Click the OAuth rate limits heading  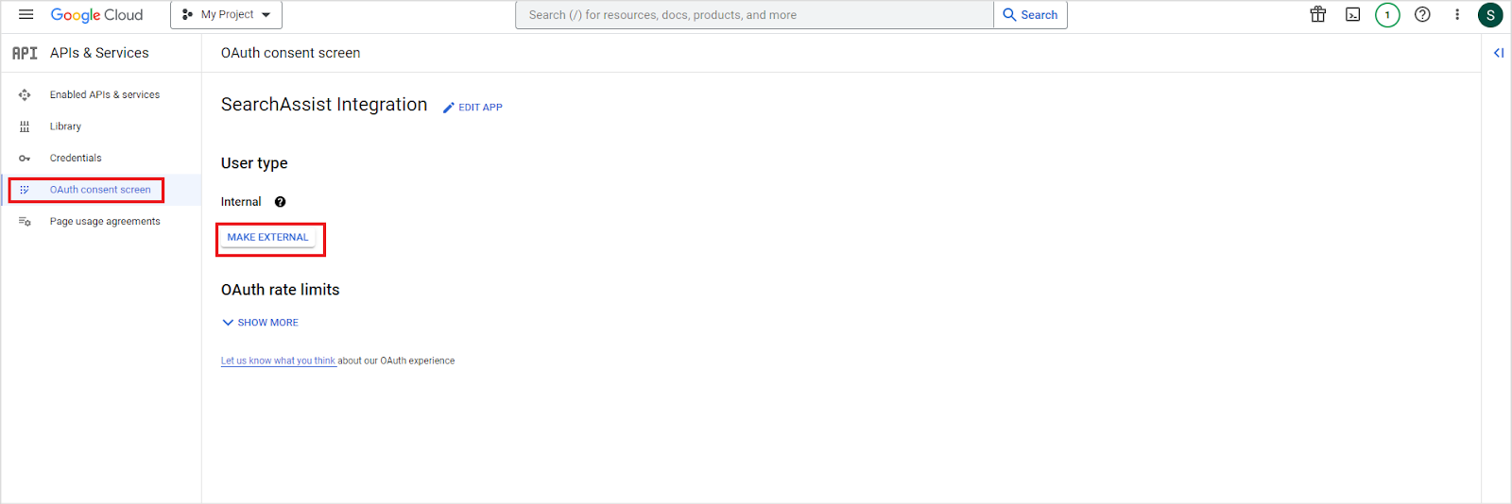(280, 290)
